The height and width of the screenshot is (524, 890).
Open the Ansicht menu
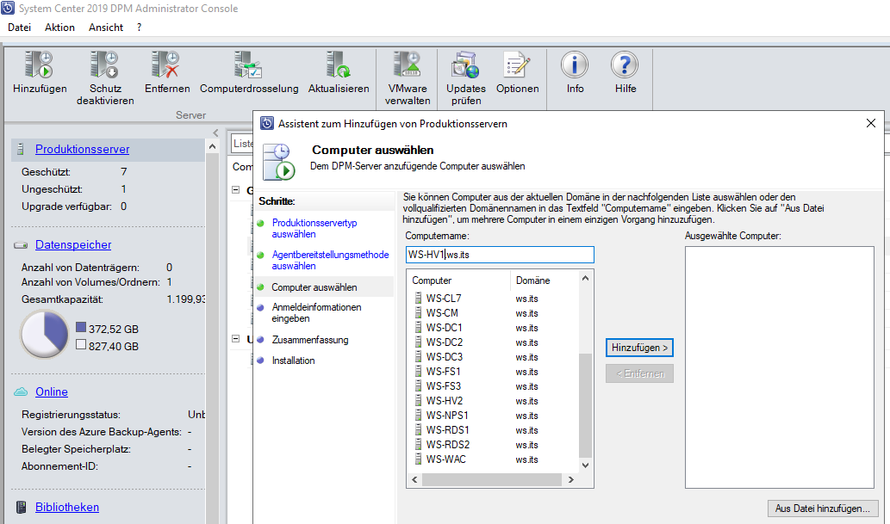coord(106,28)
